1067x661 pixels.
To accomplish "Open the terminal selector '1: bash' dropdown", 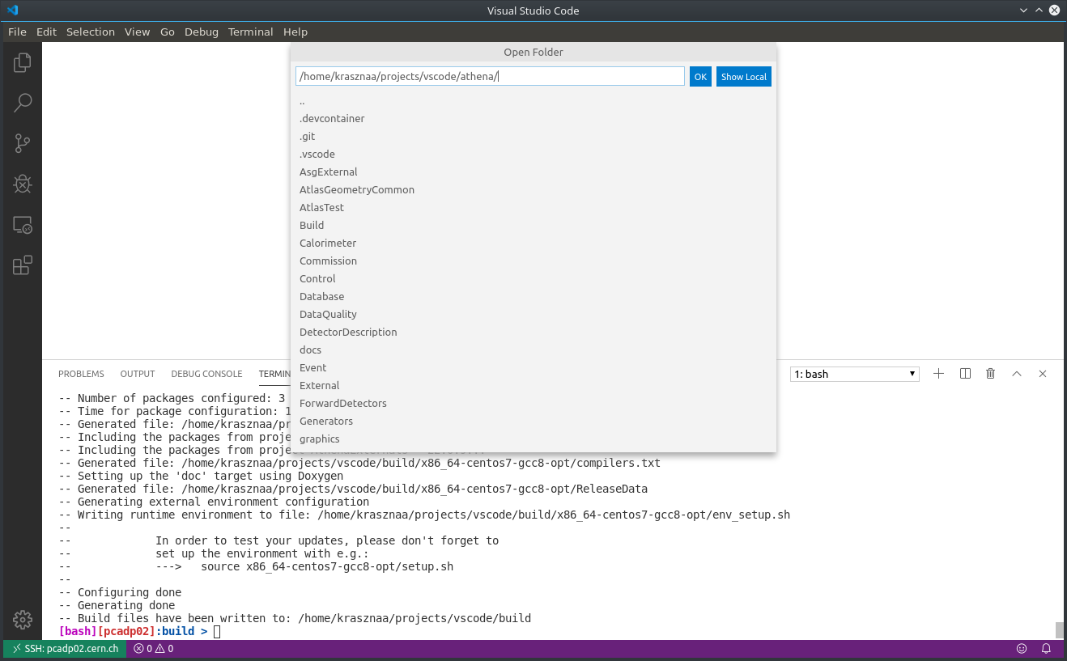I will (855, 374).
